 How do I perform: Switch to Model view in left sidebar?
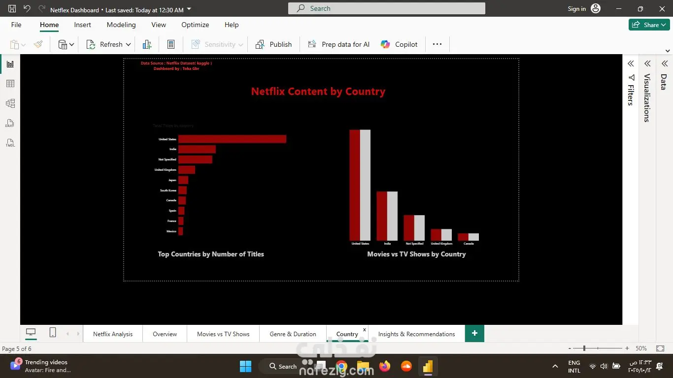coord(10,103)
